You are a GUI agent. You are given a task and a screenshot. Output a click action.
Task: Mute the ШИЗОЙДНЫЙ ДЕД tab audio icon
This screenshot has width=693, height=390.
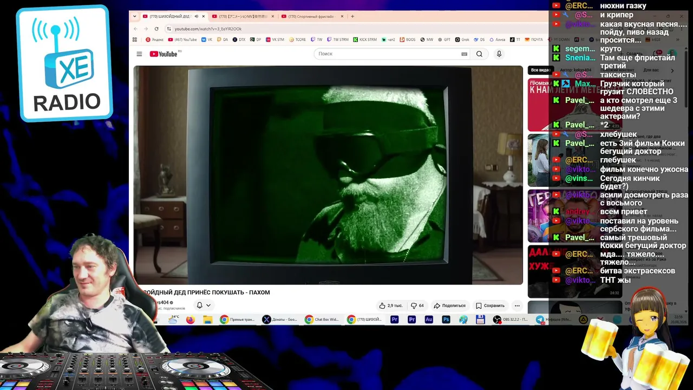196,16
